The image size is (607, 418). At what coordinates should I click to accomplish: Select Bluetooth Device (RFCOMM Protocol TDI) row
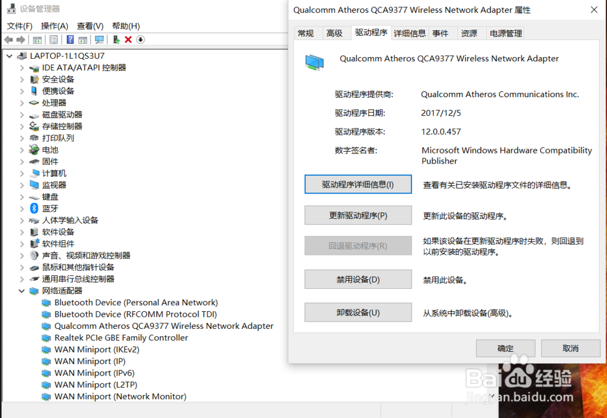[x=135, y=314]
